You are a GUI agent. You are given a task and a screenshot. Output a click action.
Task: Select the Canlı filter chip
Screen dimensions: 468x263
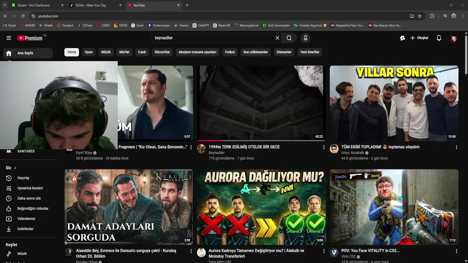142,52
